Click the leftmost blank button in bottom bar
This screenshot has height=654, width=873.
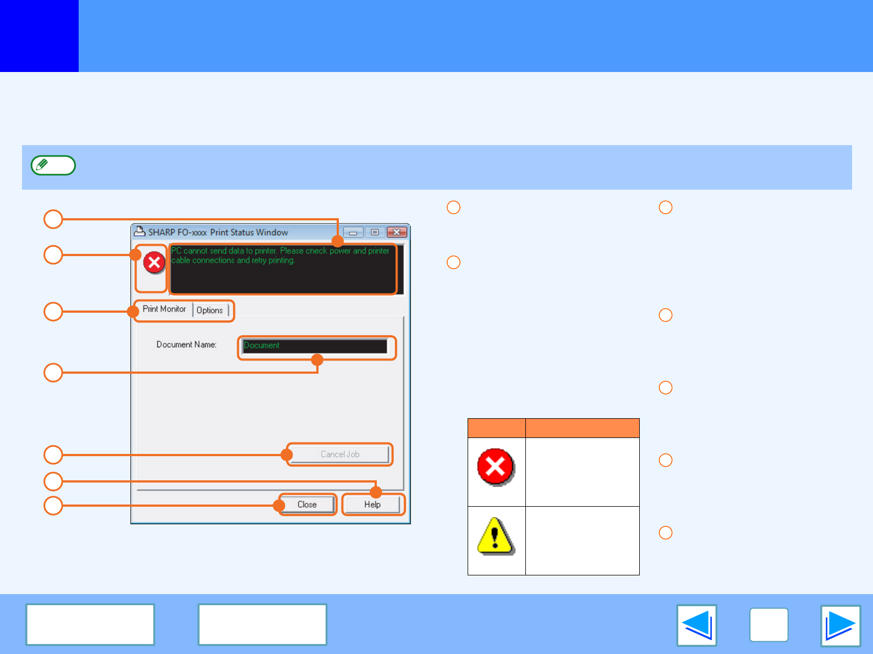90,624
